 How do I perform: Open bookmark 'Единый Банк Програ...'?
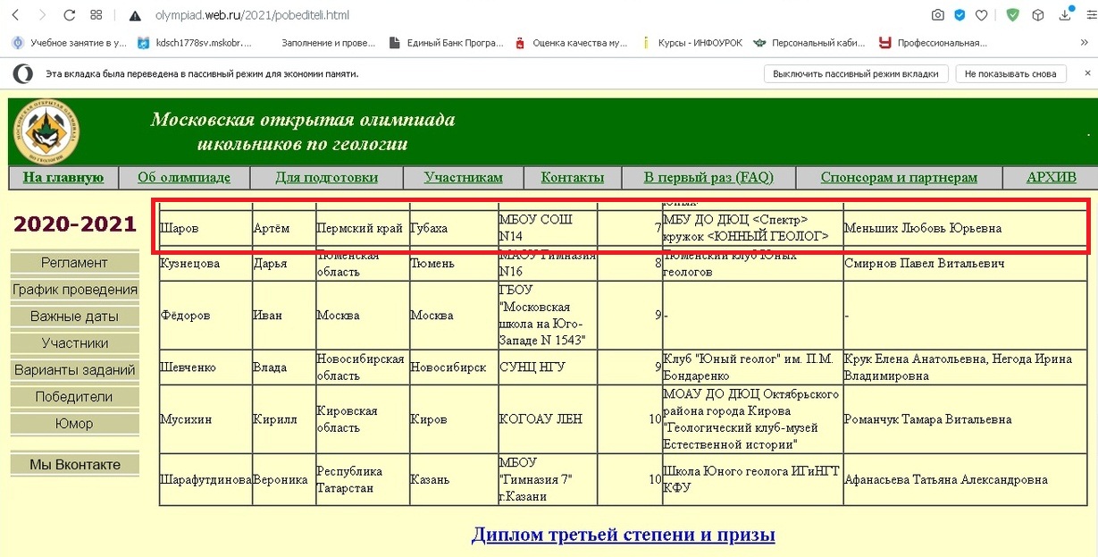tap(445, 42)
